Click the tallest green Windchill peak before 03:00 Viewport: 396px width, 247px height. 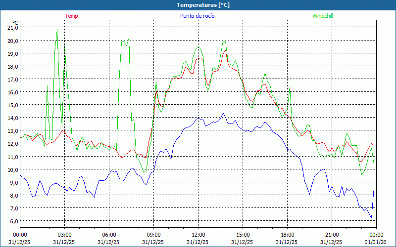click(x=57, y=31)
